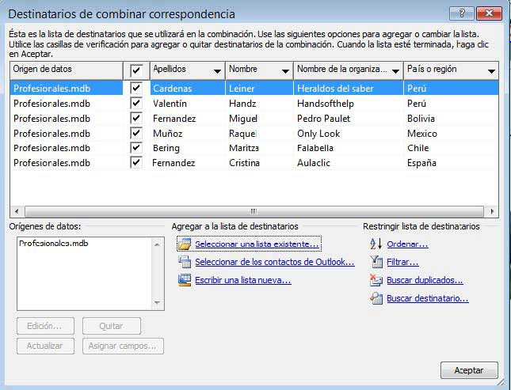Screen dimensions: 511x390
Task: Select Profesionales.mdb in Orígenes de datos list
Action: click(x=53, y=244)
